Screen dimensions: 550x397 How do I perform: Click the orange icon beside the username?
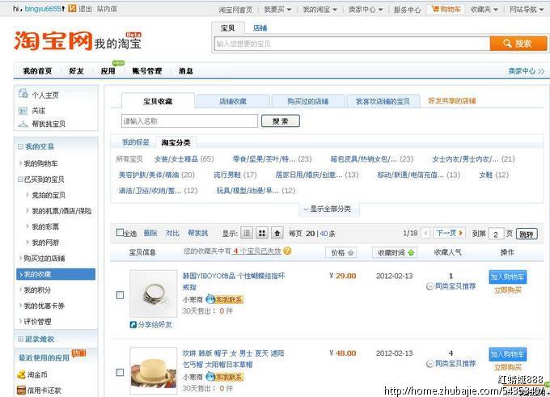pos(72,8)
